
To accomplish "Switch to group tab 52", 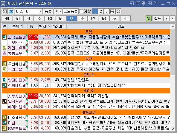I will point(39,18).
